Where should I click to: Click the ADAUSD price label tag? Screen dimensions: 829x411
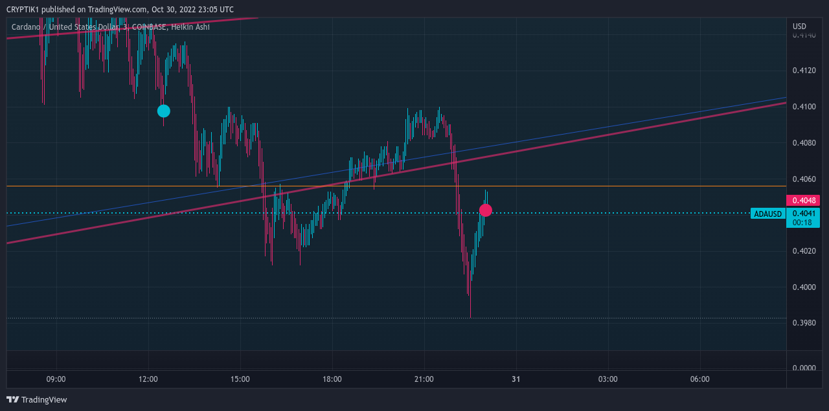tap(768, 214)
